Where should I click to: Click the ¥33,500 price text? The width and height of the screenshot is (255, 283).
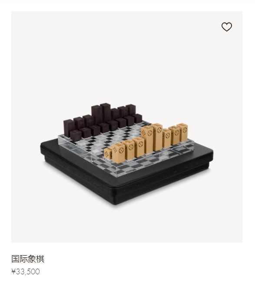26,272
